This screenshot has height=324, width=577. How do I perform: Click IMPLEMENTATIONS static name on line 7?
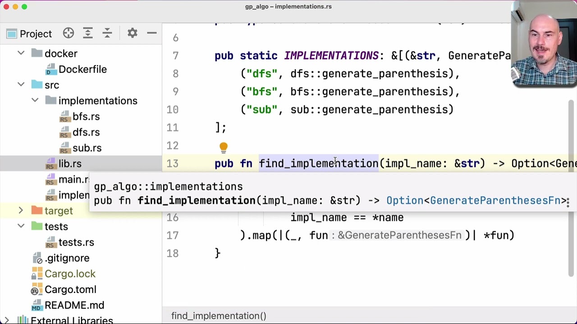pyautogui.click(x=331, y=56)
